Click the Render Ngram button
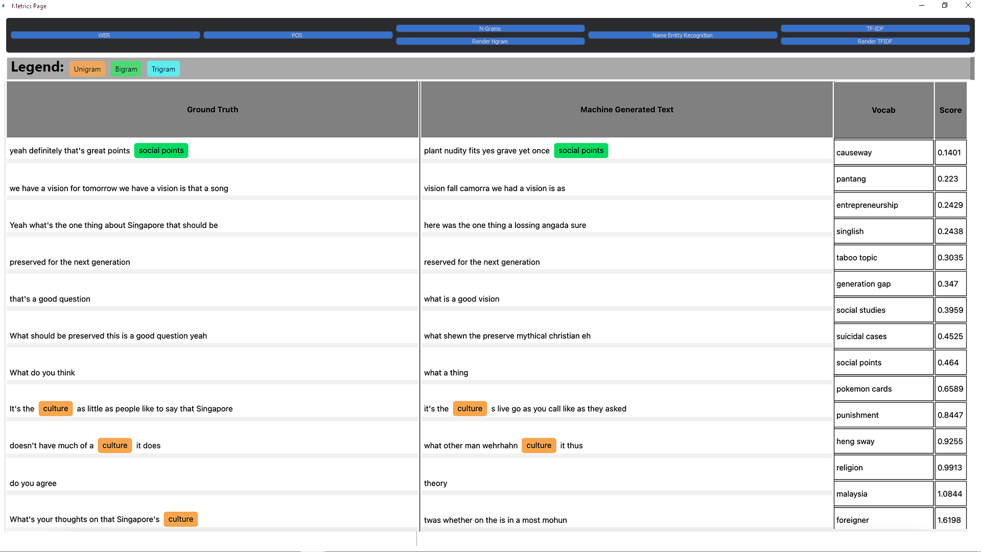Image resolution: width=981 pixels, height=552 pixels. point(490,41)
